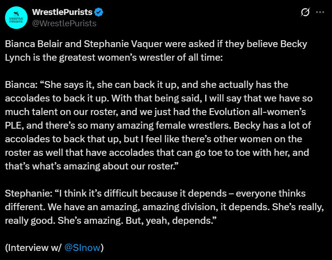Click the phrase "amazing about our roster"
The height and width of the screenshot is (260, 332).
120,166
